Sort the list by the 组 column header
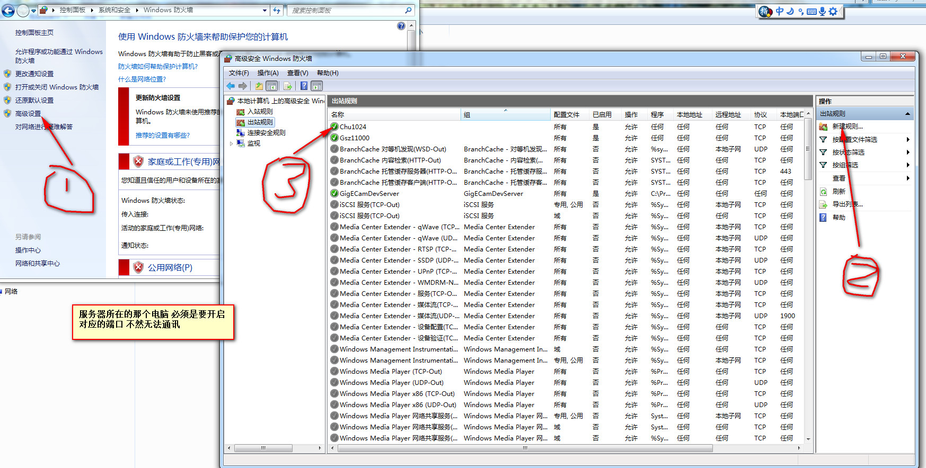Viewport: 926px width, 468px height. (506, 114)
